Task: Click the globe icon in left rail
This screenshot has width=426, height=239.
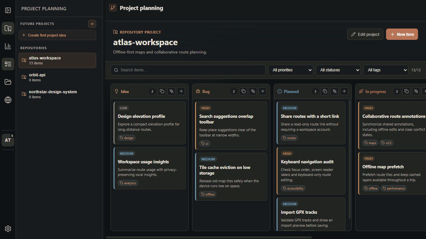Action: click(8, 100)
